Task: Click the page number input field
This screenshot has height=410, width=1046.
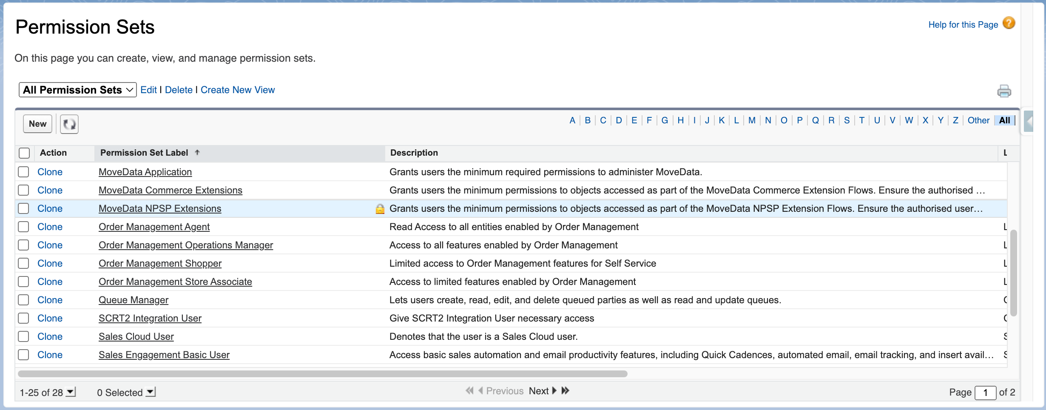Action: pyautogui.click(x=985, y=393)
